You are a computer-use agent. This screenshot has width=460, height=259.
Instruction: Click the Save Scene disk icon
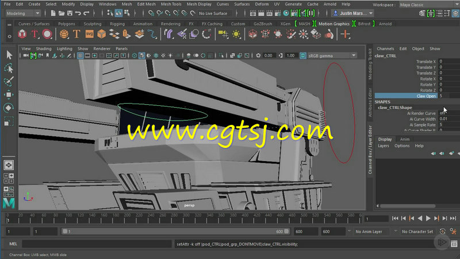tap(70, 13)
